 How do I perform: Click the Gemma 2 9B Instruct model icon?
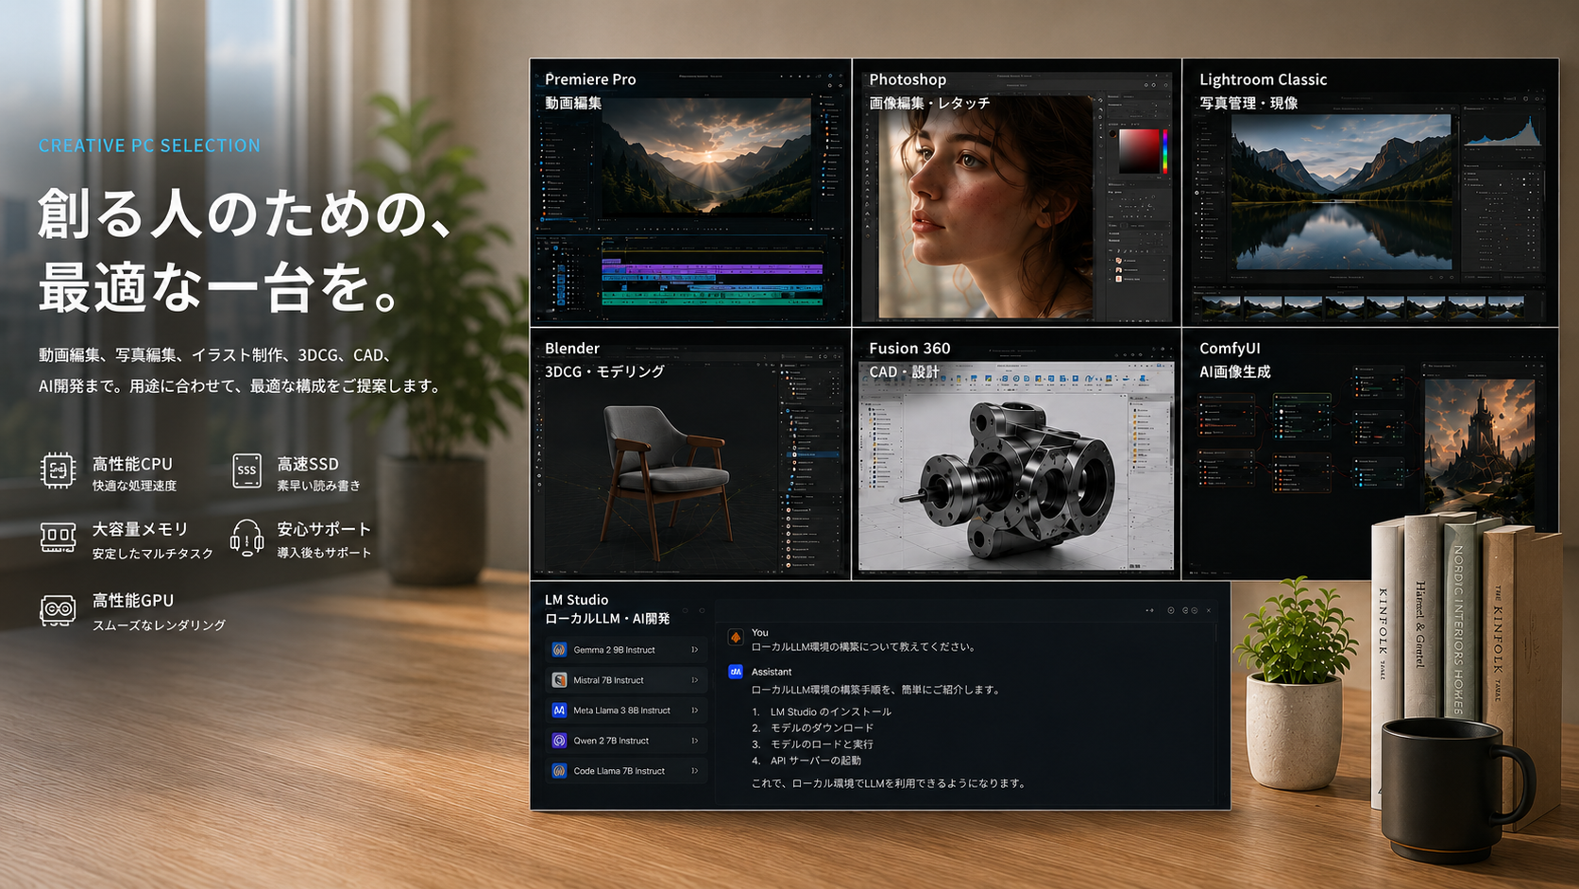pyautogui.click(x=559, y=650)
